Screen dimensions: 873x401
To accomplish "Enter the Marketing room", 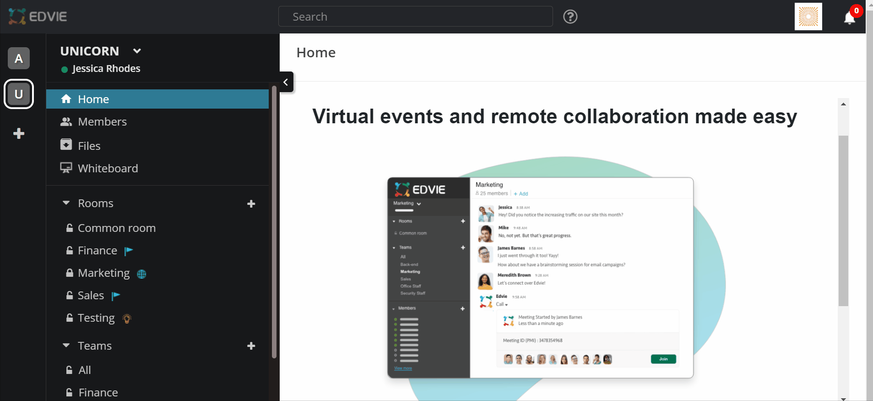I will pyautogui.click(x=103, y=273).
